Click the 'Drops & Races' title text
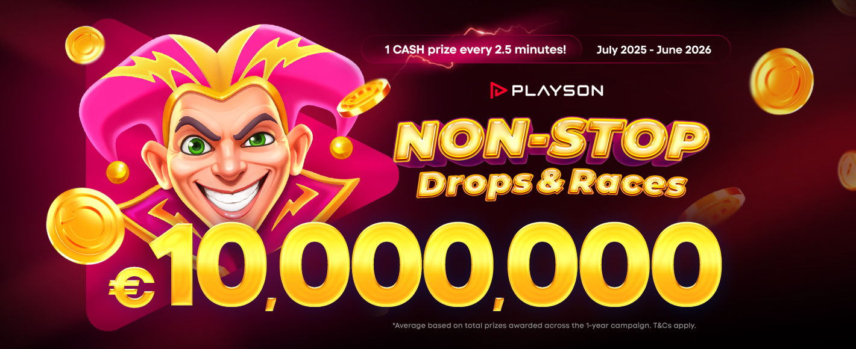 coord(552,184)
